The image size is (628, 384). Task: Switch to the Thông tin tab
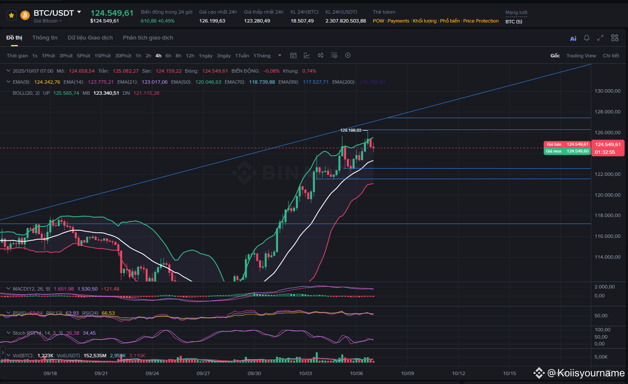pyautogui.click(x=45, y=38)
